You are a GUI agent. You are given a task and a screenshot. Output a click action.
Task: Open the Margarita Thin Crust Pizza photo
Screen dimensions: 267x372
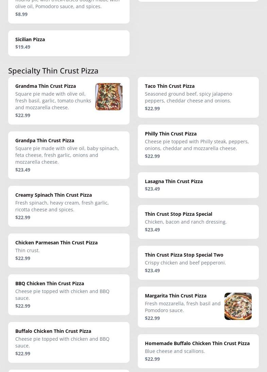coord(238,306)
